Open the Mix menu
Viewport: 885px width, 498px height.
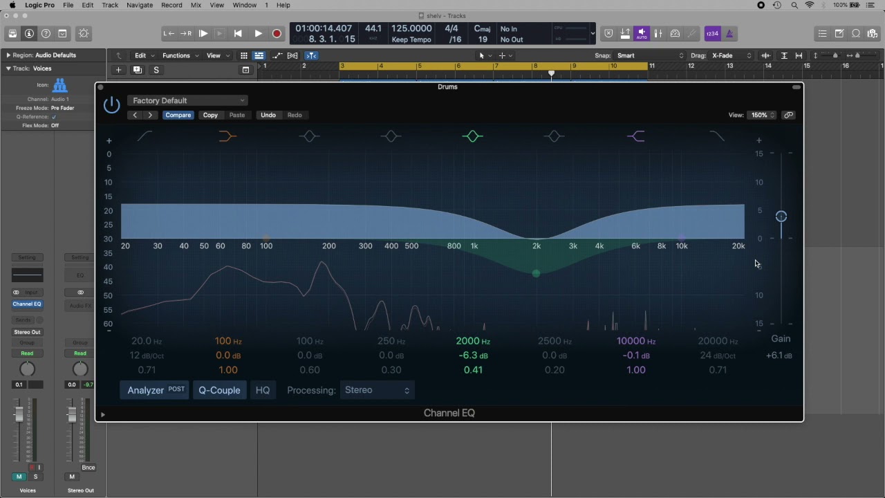[196, 5]
